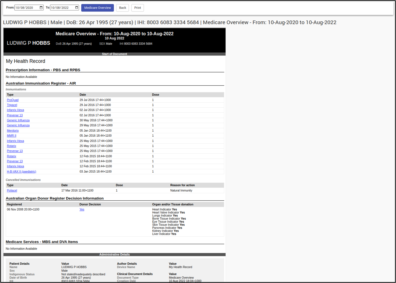
Task: Open Prevenar 13 link dated 02 Jul 2016
Action: click(x=15, y=115)
